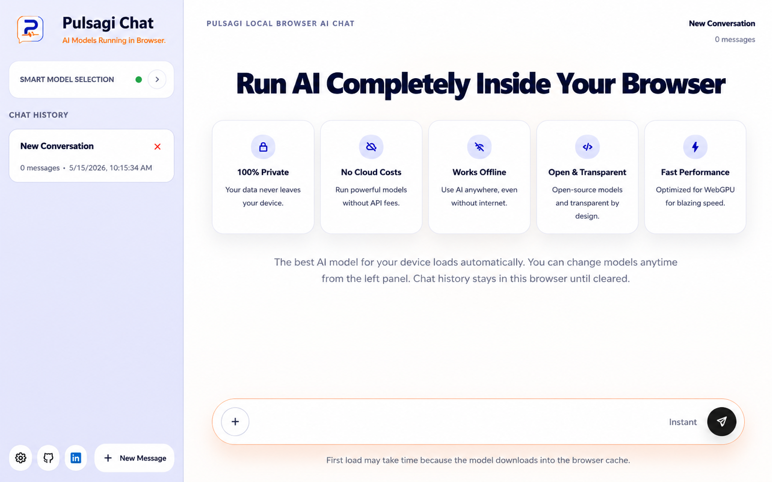Click the lock icon on the 100% Private card
Screen dimensions: 772x482
[263, 147]
